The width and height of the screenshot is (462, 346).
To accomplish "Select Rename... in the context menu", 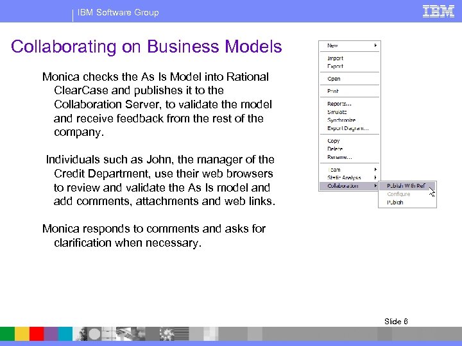I will (x=350, y=157).
